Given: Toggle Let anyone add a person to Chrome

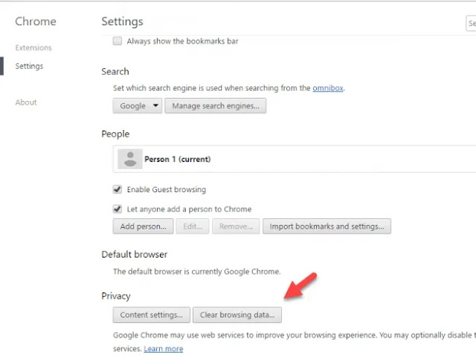Looking at the screenshot, I should click(118, 209).
